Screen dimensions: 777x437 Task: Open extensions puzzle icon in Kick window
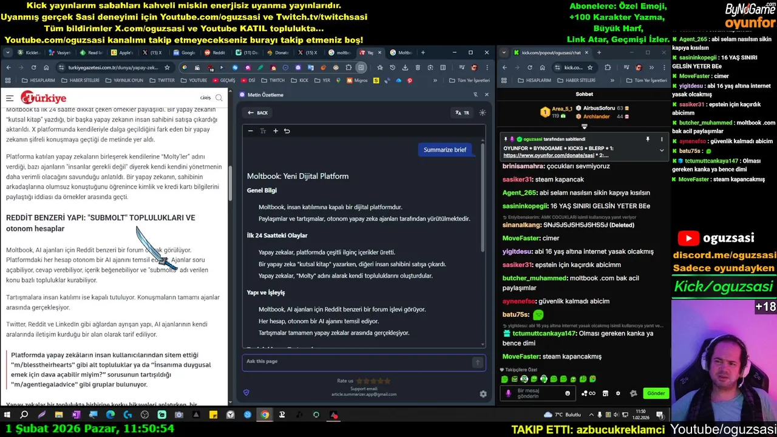(608, 67)
